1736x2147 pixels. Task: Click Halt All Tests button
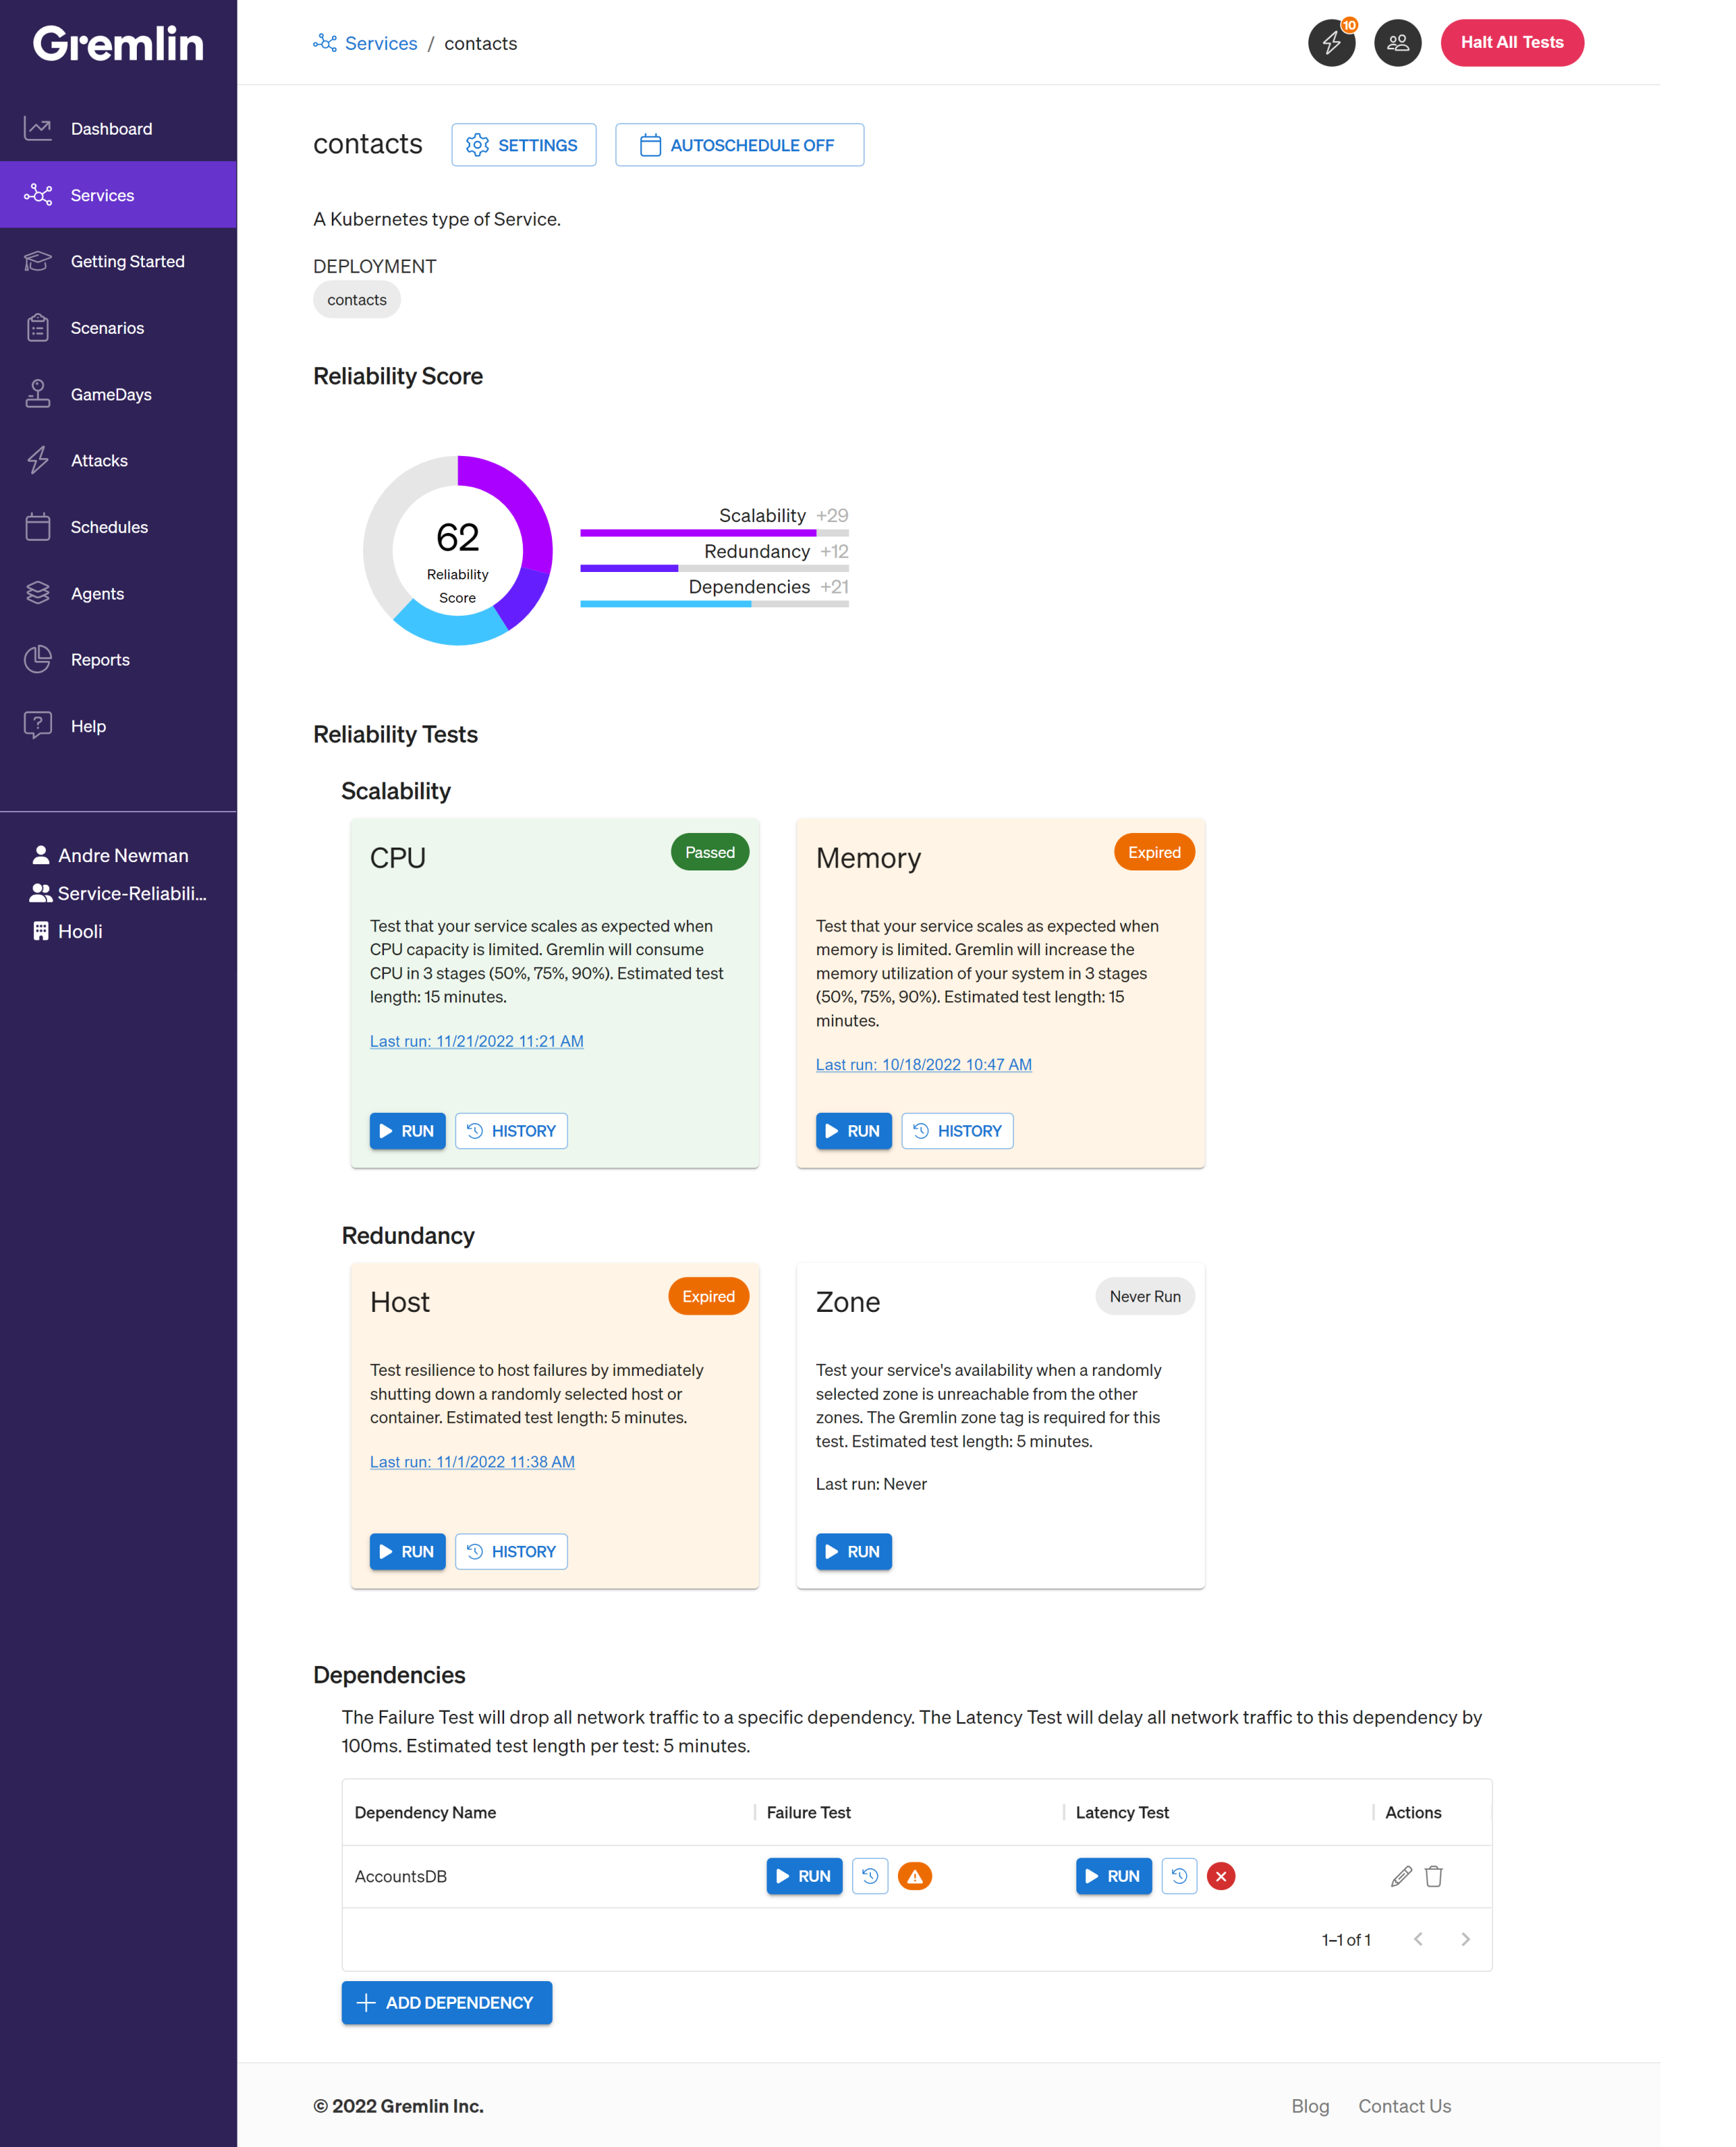point(1511,43)
